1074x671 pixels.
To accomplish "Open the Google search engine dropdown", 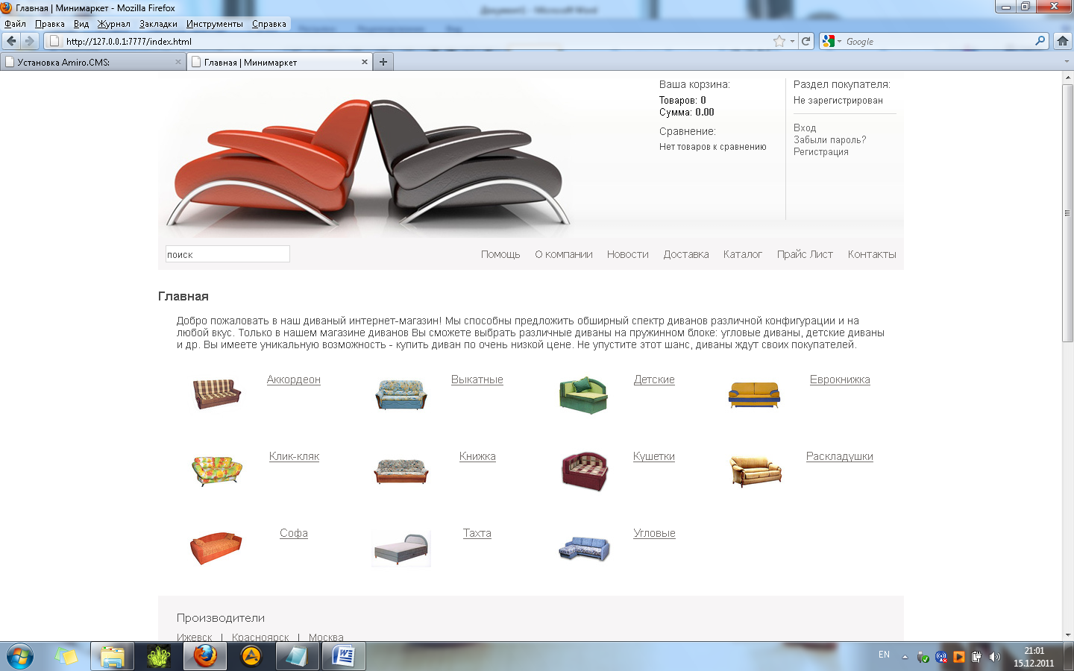I will (831, 41).
